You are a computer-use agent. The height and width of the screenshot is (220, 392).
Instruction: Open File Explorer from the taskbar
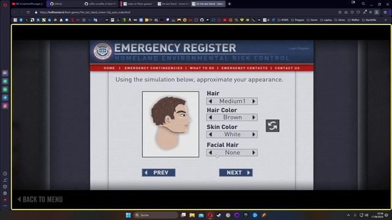(x=192, y=215)
